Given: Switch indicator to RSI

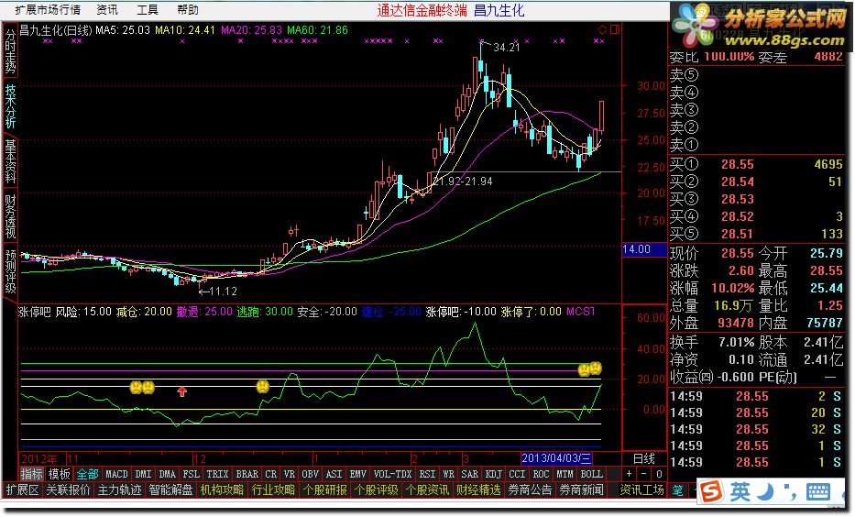Looking at the screenshot, I should pyautogui.click(x=427, y=474).
